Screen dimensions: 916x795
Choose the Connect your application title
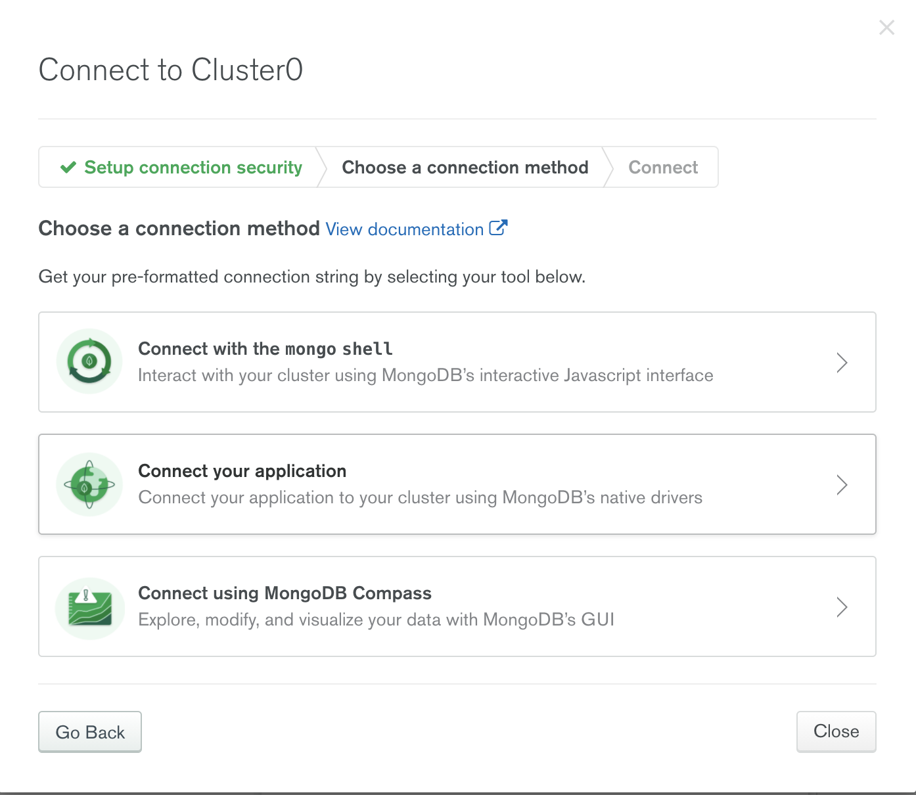tap(242, 471)
